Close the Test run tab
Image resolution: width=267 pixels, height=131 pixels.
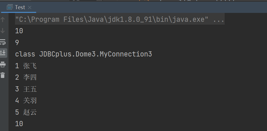coord(30,7)
